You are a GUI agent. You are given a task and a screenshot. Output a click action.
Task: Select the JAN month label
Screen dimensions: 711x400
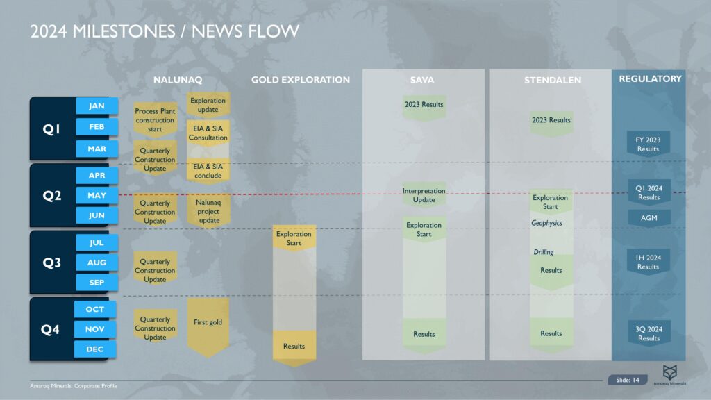click(97, 106)
